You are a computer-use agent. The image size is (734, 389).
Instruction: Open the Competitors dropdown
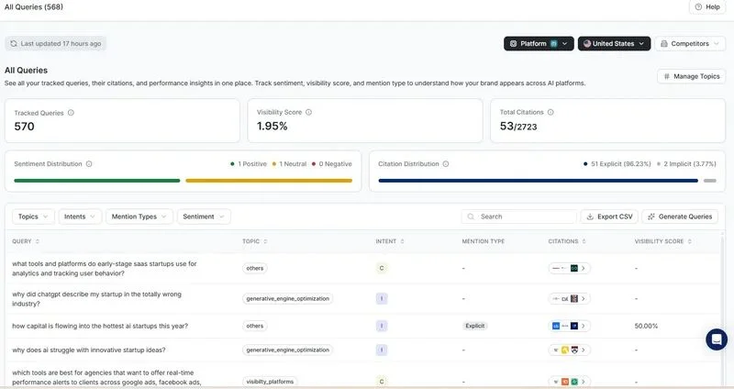[x=690, y=43]
